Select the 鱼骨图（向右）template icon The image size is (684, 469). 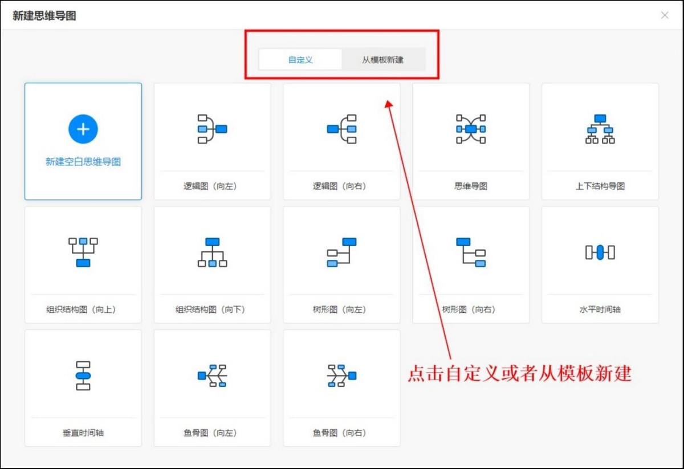coord(341,375)
